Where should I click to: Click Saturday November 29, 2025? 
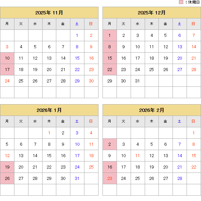[x=77, y=81]
